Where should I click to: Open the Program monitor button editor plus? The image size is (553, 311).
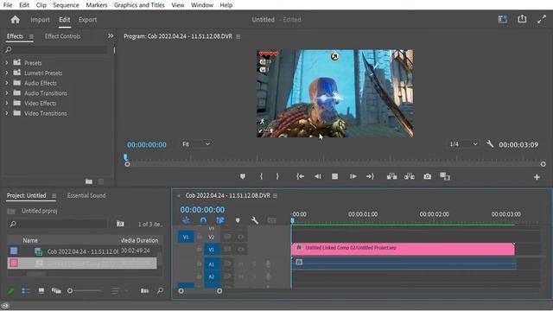pos(537,177)
